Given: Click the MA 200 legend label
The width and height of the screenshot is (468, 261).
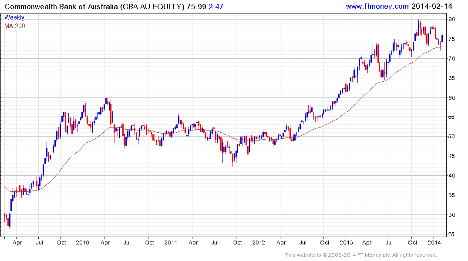Looking at the screenshot, I should point(15,26).
